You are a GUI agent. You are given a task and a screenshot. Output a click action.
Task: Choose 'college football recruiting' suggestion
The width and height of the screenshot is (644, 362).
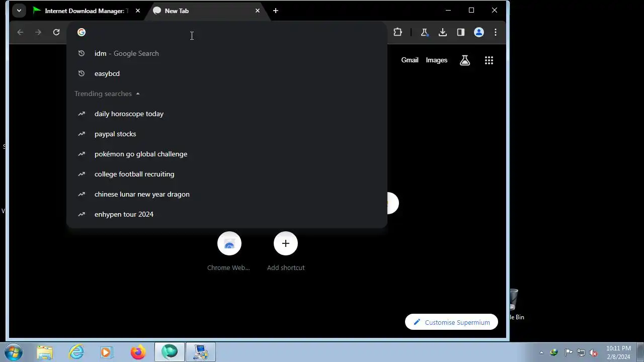[227, 174]
